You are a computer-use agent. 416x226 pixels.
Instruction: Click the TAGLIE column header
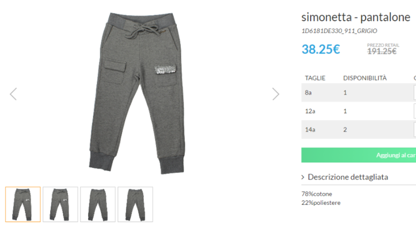click(315, 78)
